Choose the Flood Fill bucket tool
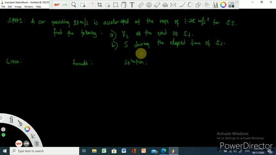Screen dimensions: 276x155 124,5
